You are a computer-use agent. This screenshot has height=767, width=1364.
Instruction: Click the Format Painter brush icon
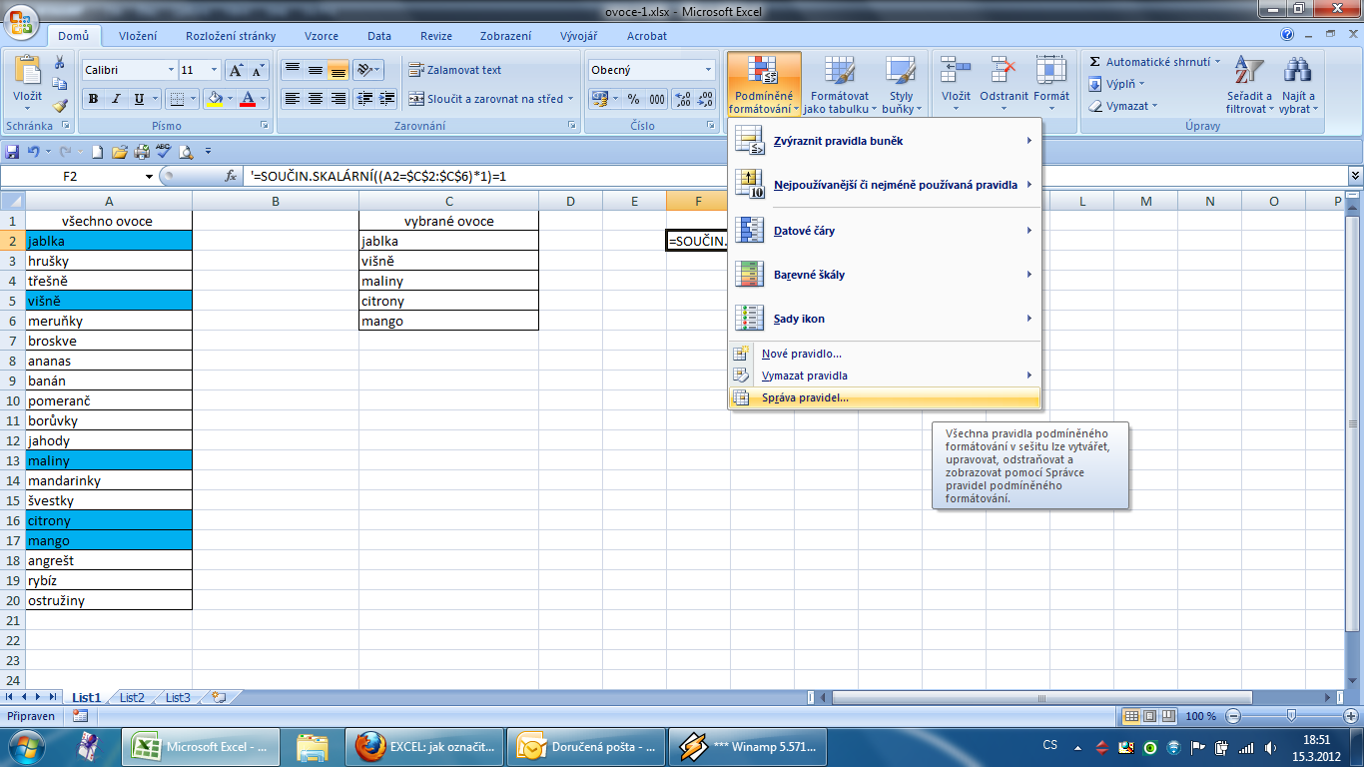(x=60, y=106)
